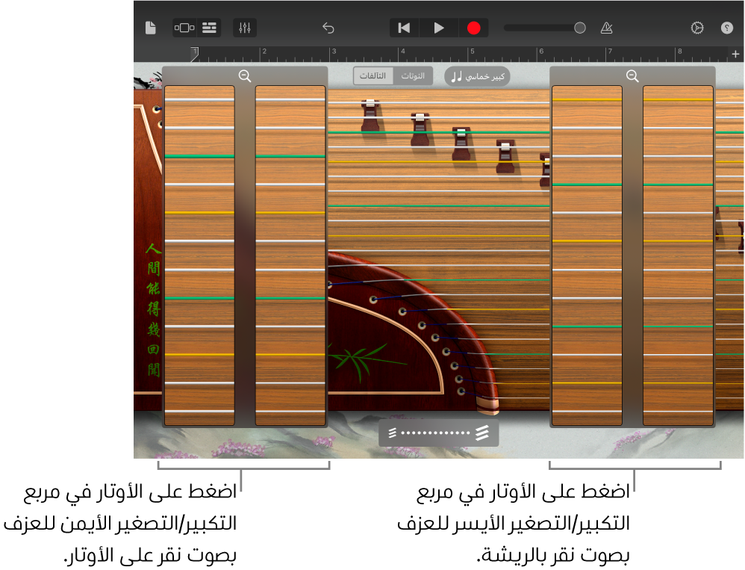745x570 pixels.
Task: Switch to the النوتات (Notes) tab
Action: (414, 75)
